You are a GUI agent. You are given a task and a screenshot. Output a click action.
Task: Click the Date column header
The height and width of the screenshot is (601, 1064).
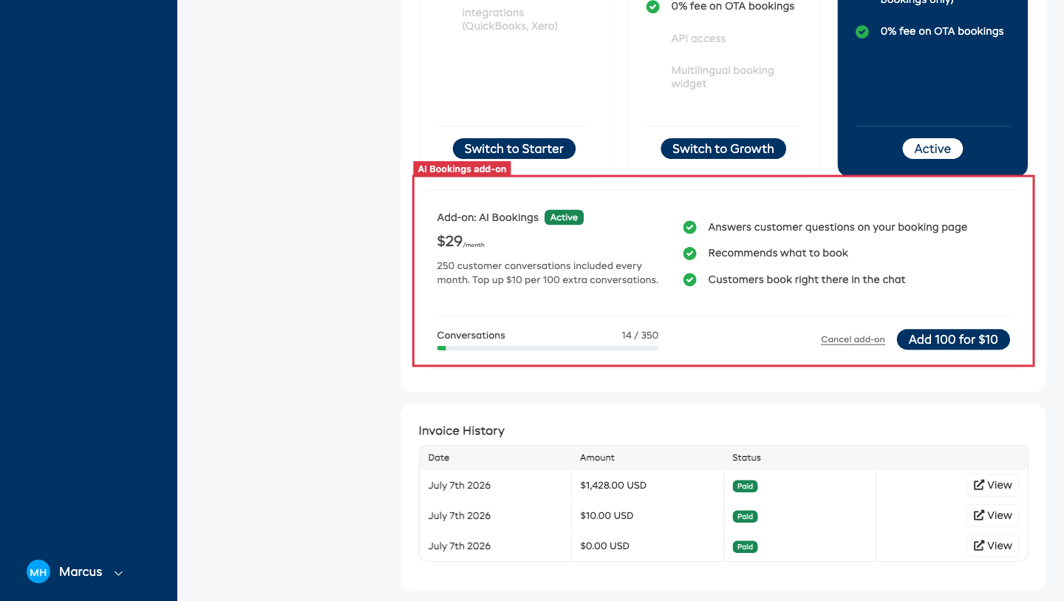pyautogui.click(x=439, y=458)
